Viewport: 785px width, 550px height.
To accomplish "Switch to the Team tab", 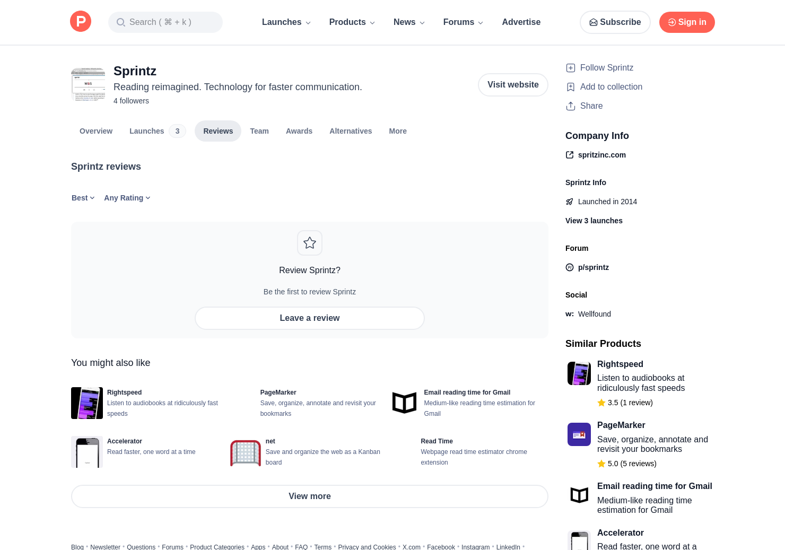I will 259,131.
